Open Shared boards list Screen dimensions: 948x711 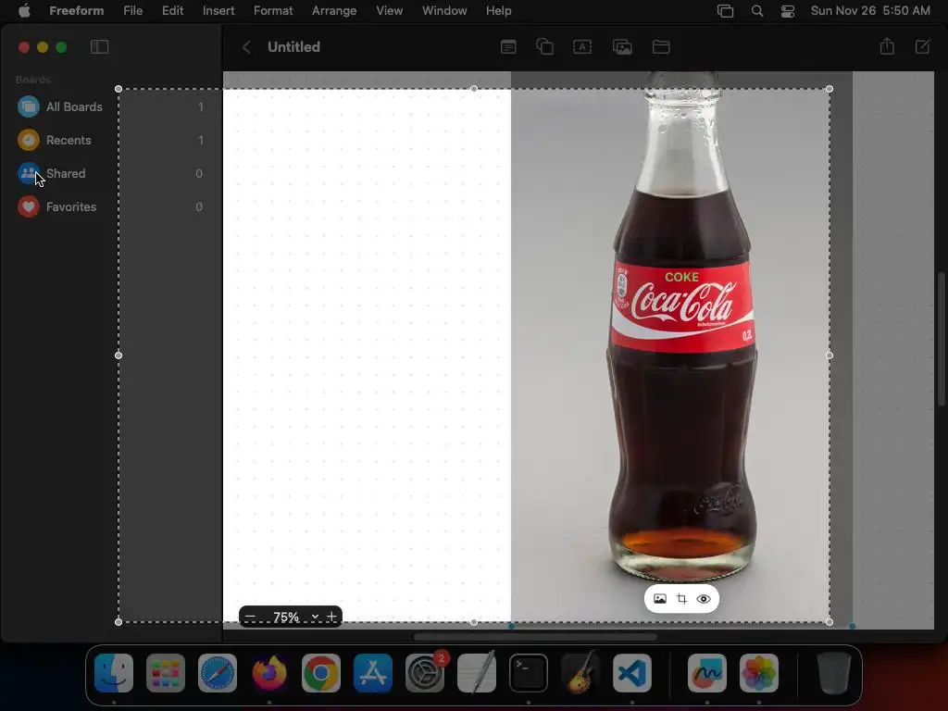coord(111,173)
